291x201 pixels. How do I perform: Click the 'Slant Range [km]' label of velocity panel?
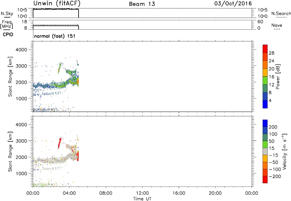tap(10, 152)
